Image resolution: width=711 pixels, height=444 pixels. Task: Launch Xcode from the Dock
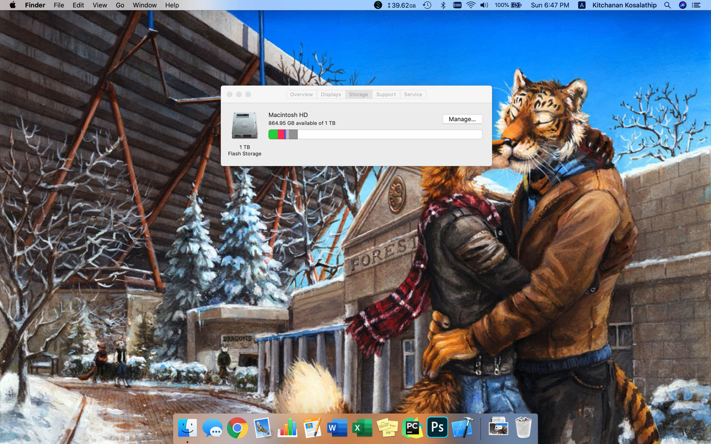coord(462,427)
